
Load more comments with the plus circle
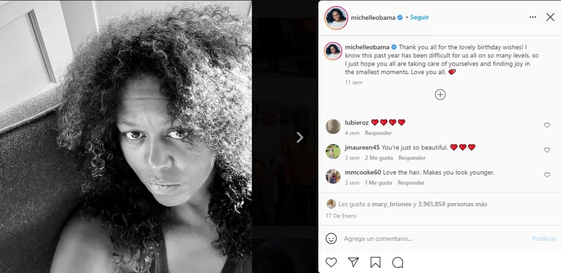(x=440, y=95)
